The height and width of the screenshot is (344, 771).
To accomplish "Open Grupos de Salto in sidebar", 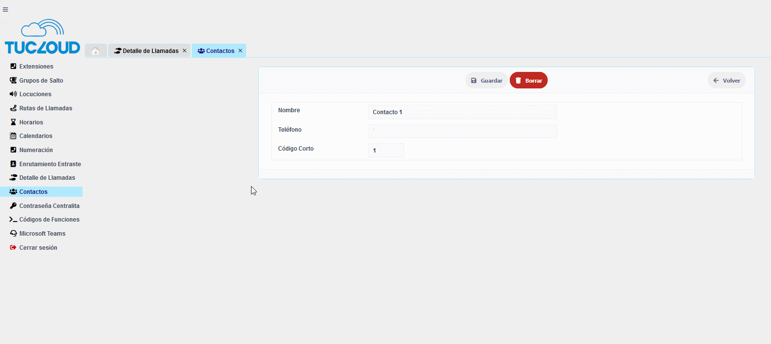I will pos(41,81).
